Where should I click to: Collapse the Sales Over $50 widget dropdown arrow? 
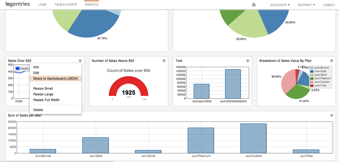pos(80,61)
